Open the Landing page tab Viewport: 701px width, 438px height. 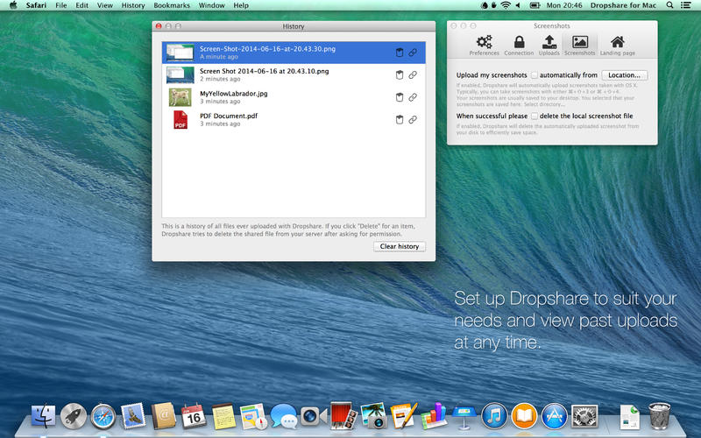[x=618, y=46]
